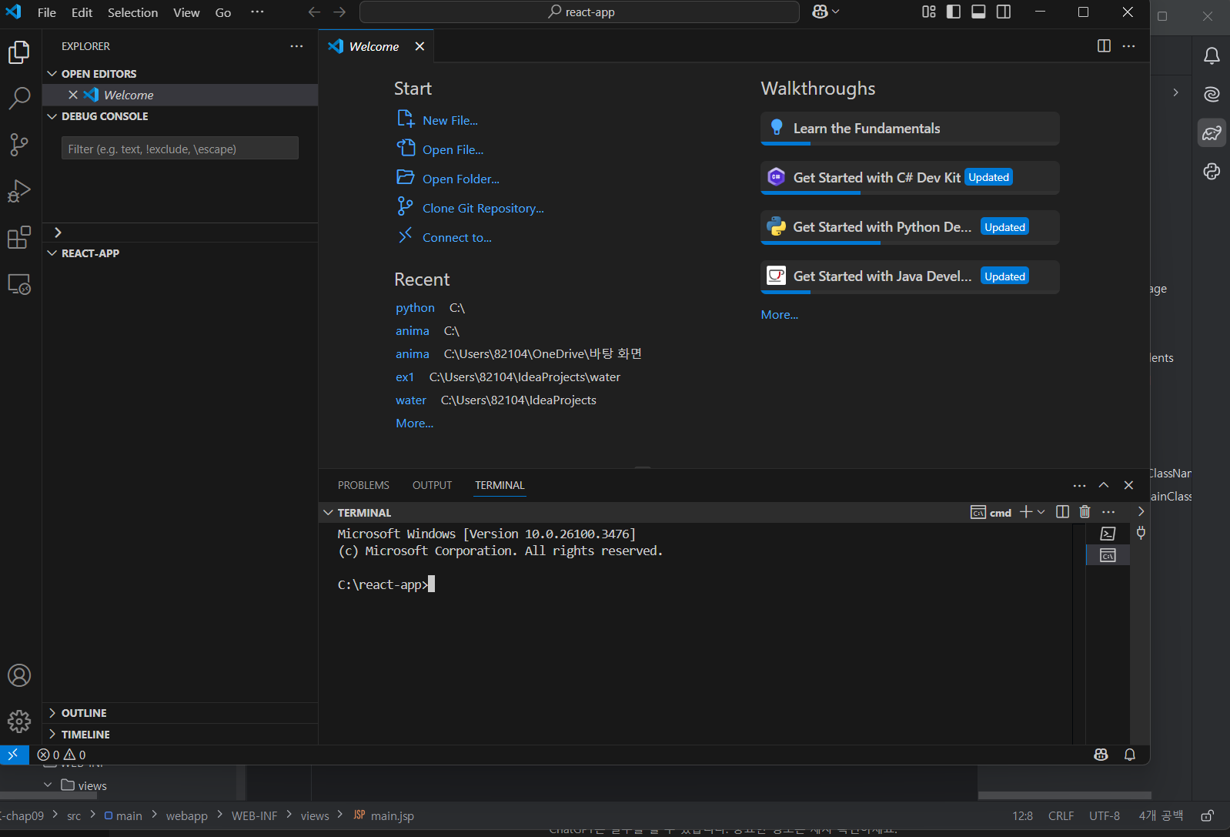Viewport: 1230px width, 837px height.
Task: Kill terminal with the trash icon
Action: [1085, 512]
